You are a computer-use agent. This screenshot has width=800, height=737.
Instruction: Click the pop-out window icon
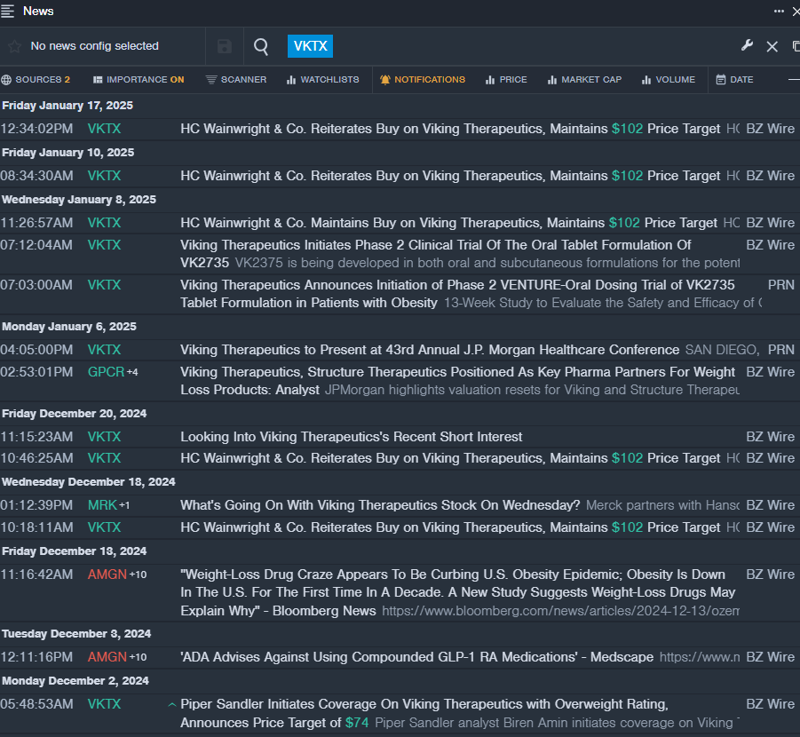click(x=796, y=46)
